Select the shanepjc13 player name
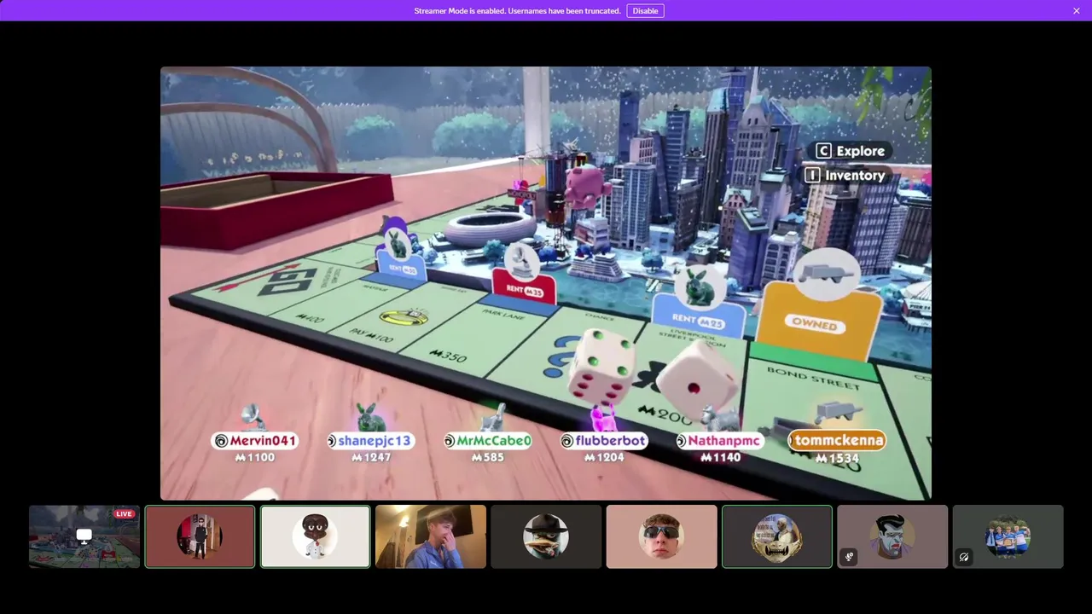The height and width of the screenshot is (614, 1092). coord(375,441)
